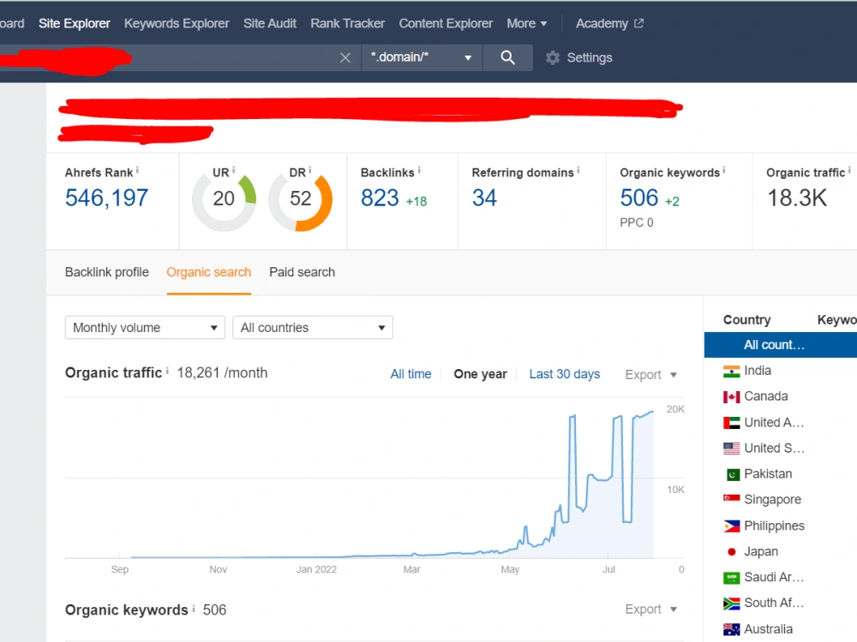Click the UR 20 gauge
The height and width of the screenshot is (642, 857).
(224, 199)
